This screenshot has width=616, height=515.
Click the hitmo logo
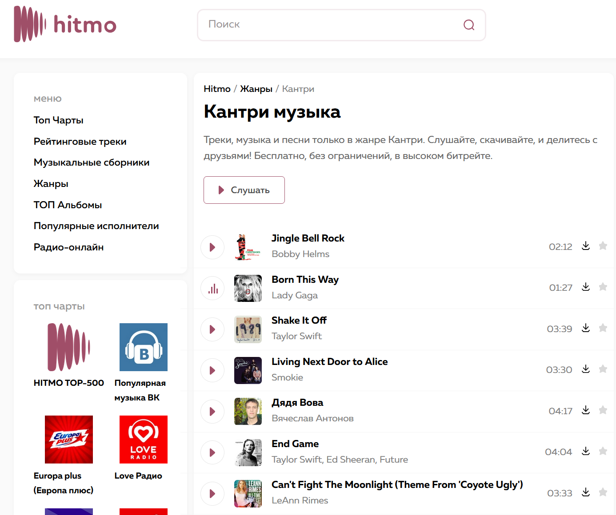(x=65, y=24)
